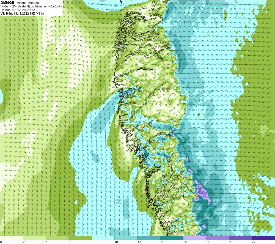Click the dark green 6–8 m/s legend swatch
This screenshot has height=244, width=275.
pos(80,238)
